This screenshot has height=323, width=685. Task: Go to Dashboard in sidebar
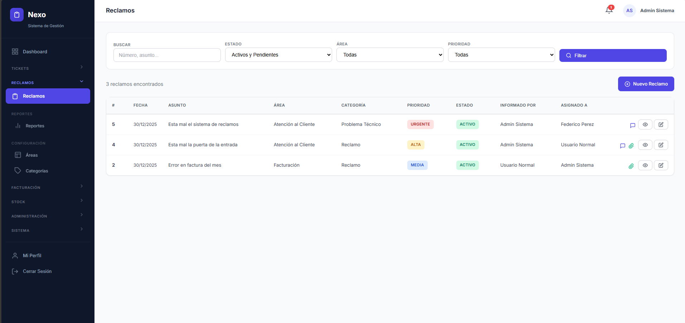(35, 52)
